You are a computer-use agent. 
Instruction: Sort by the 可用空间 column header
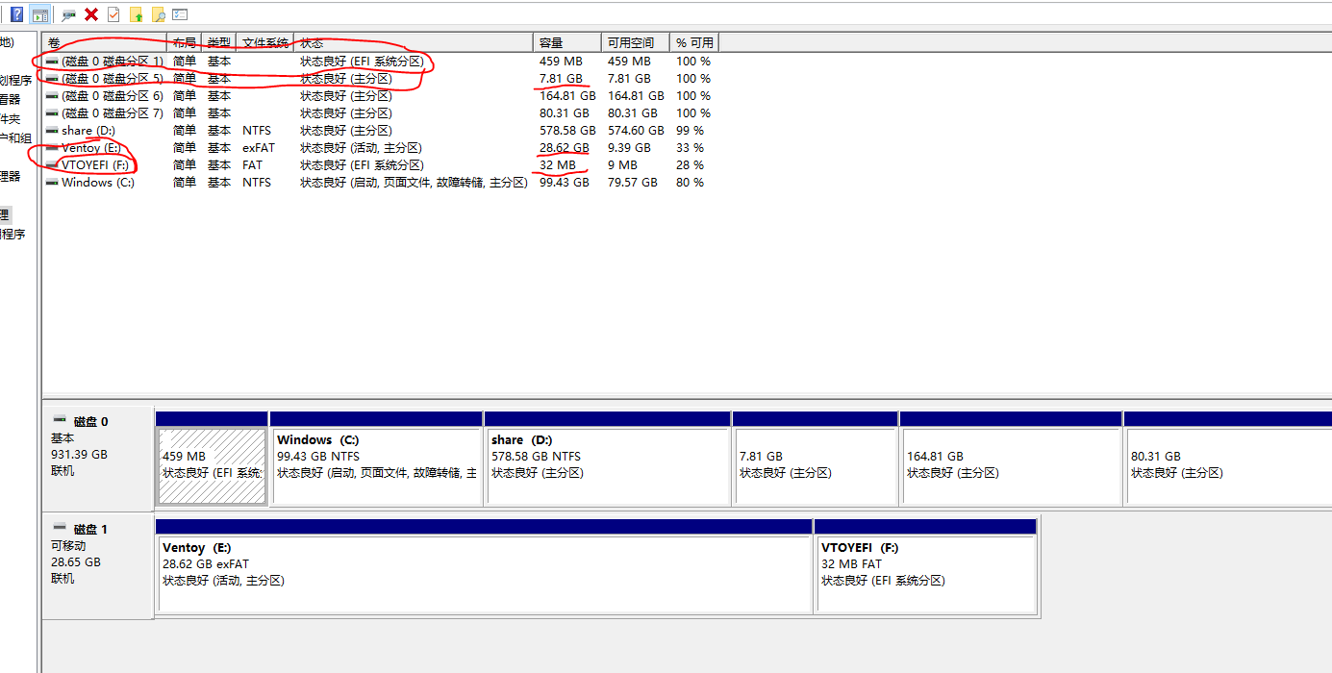pos(636,42)
